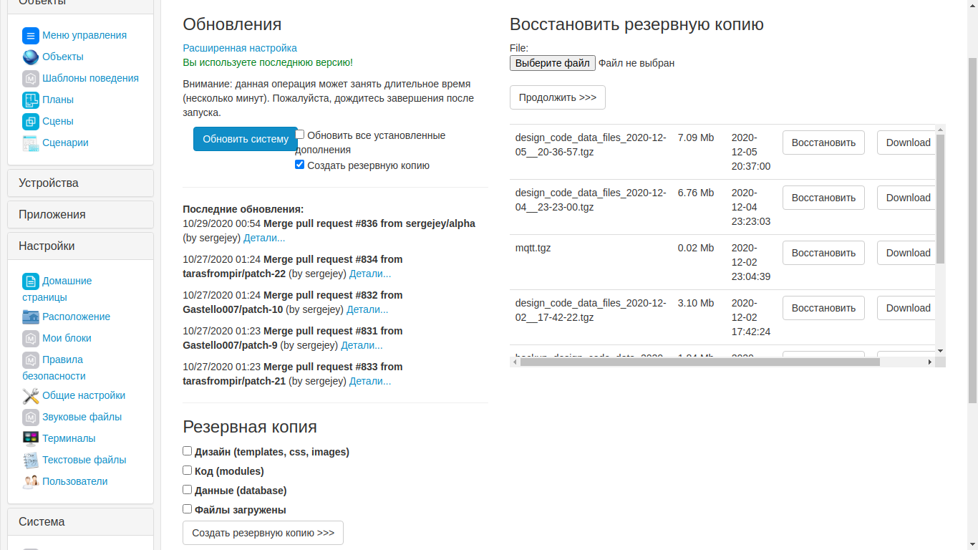Open Планы via its sidebar icon

(30, 100)
